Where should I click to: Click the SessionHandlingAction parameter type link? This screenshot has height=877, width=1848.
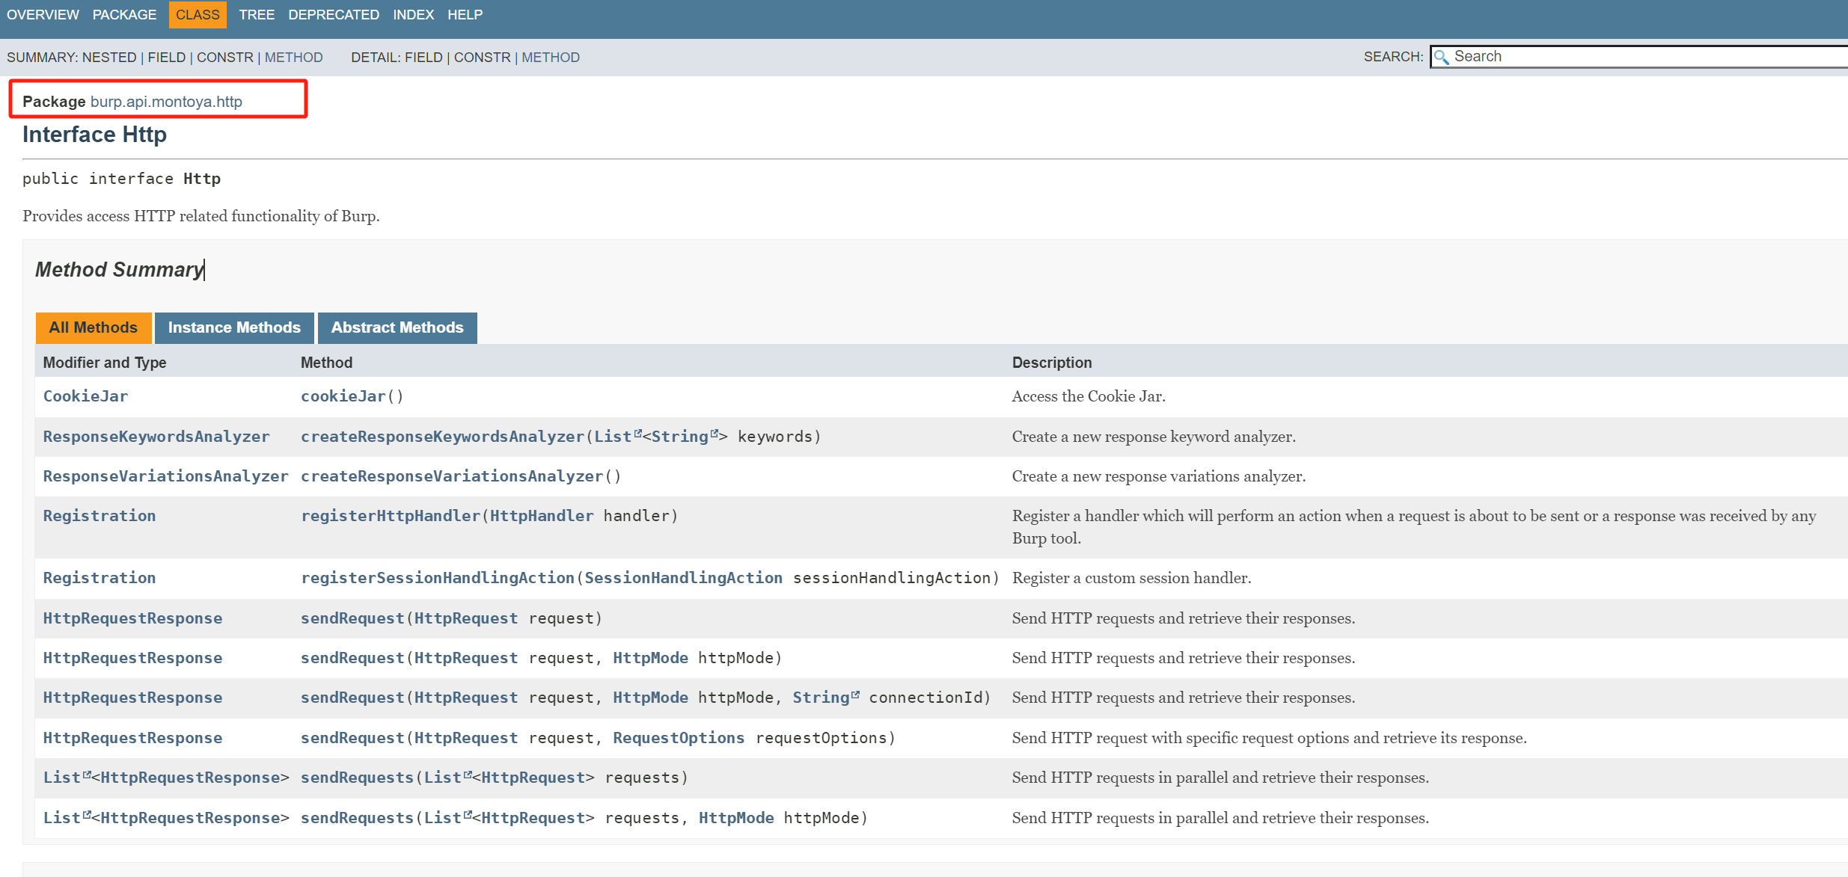[x=683, y=578]
